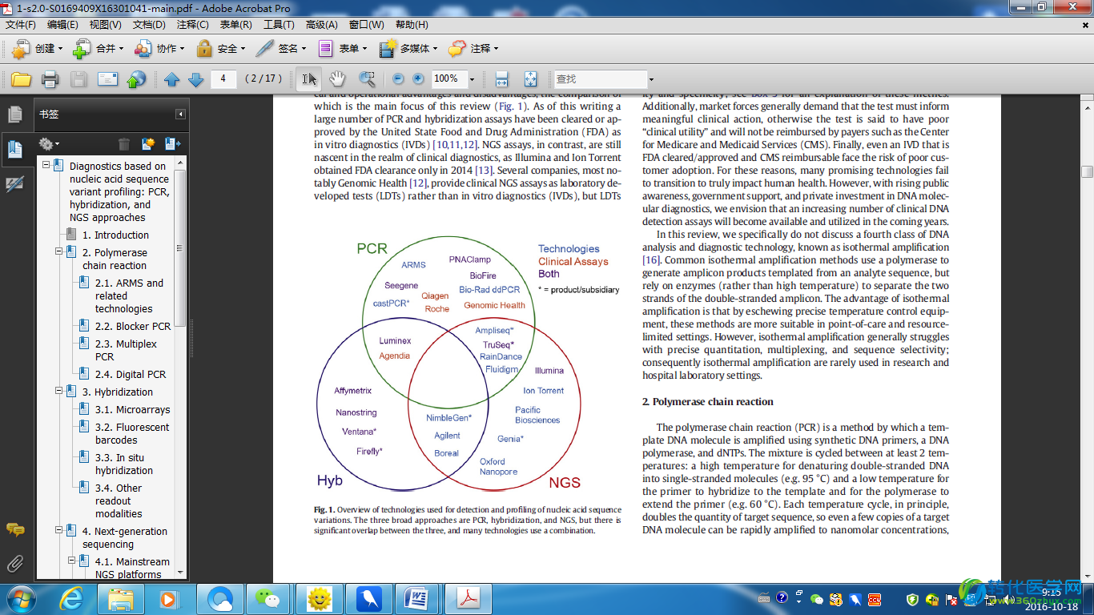Click the print icon

pos(50,79)
